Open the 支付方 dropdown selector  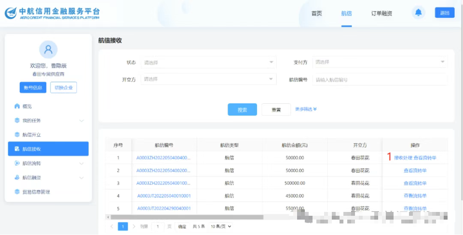coord(379,62)
